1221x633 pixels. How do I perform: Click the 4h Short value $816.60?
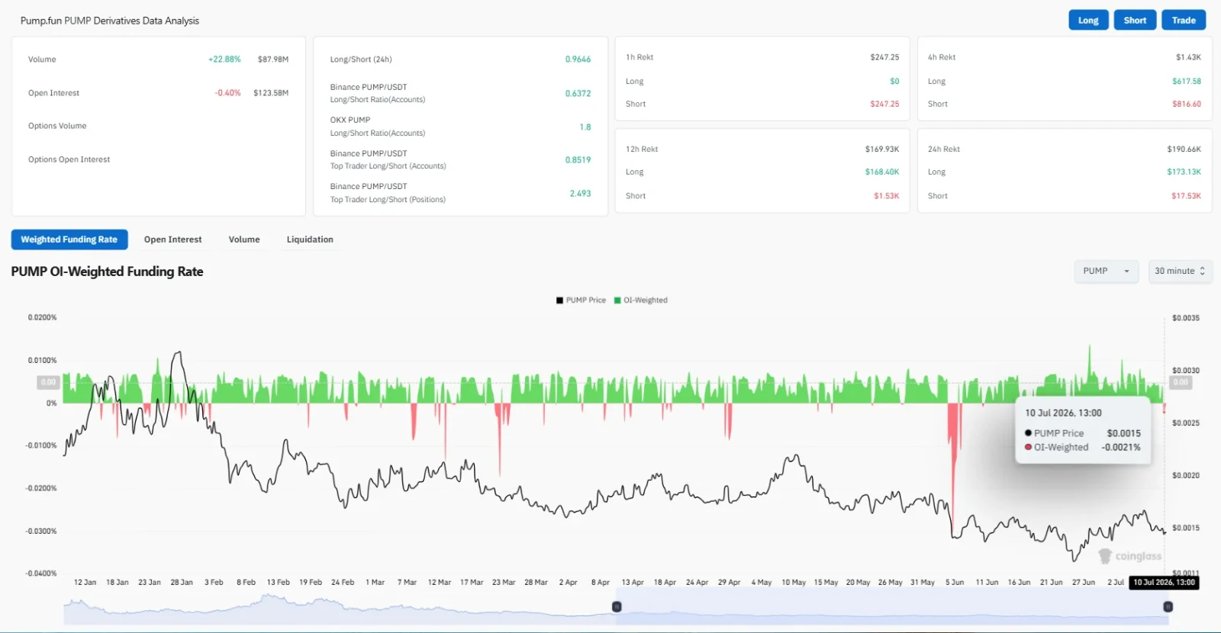click(1187, 104)
